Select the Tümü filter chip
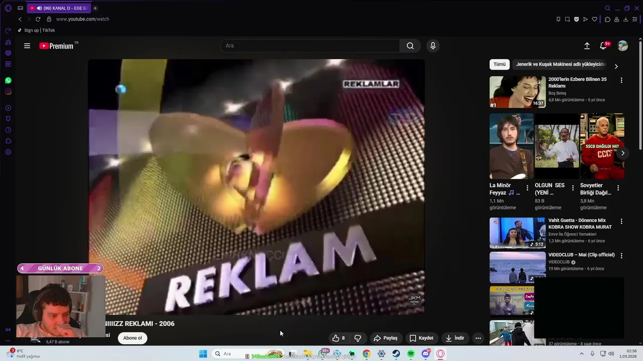 pos(499,64)
